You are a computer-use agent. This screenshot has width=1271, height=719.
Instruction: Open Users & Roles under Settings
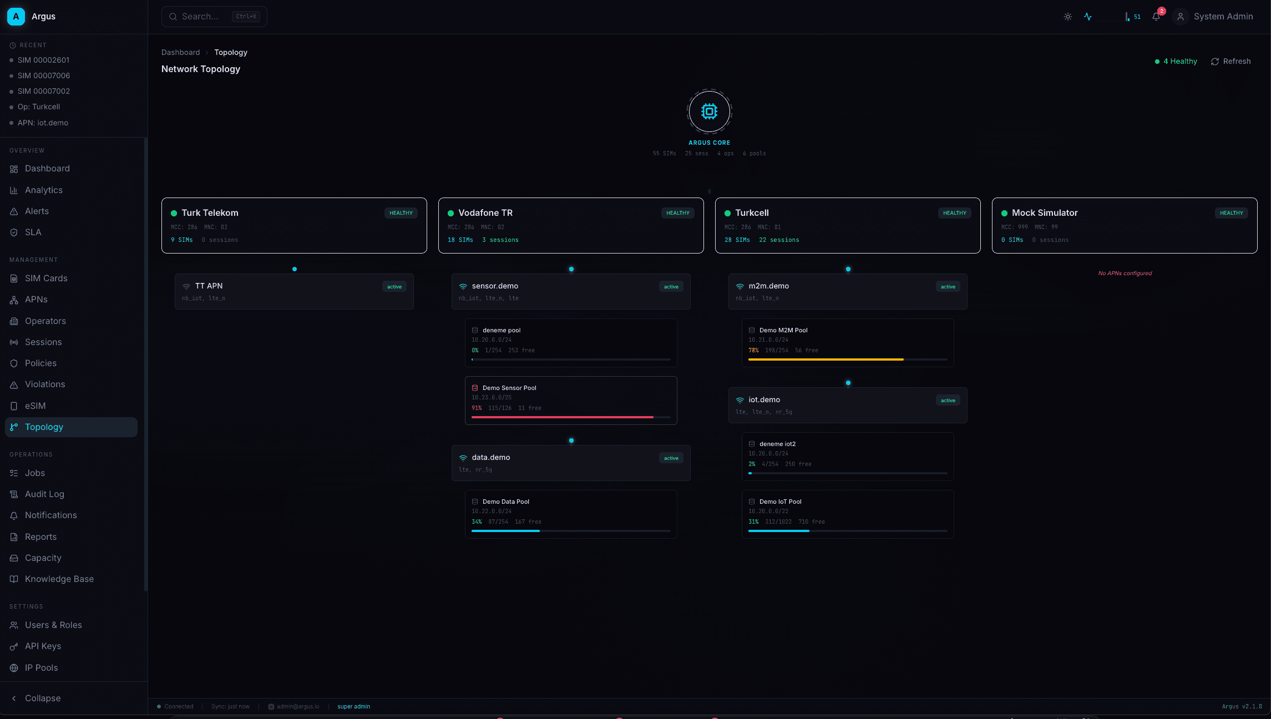pos(53,625)
